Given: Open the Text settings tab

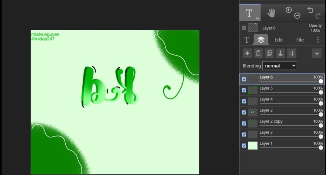Looking at the screenshot, I should (247, 40).
